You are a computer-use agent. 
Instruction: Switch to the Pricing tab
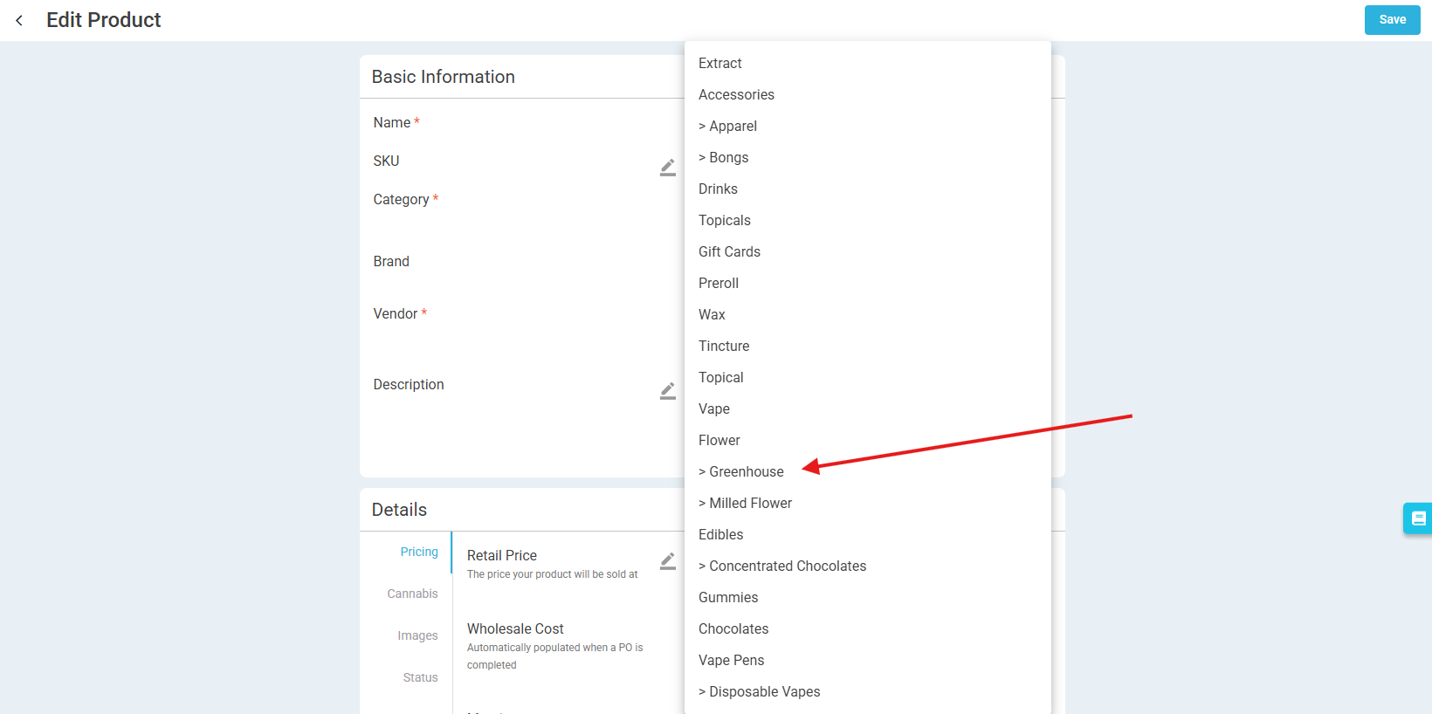(x=418, y=552)
